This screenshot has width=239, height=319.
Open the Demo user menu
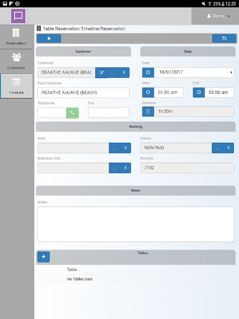219,16
